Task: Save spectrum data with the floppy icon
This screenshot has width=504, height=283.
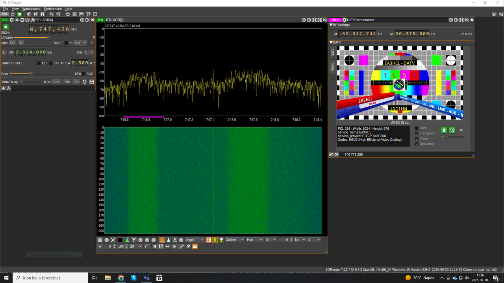Action: (161, 246)
